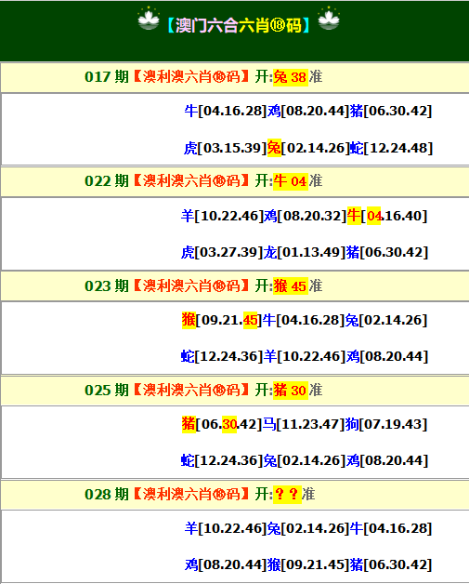Click 狗[07.19.43] entry
Image resolution: width=469 pixels, height=584 pixels.
pos(386,424)
